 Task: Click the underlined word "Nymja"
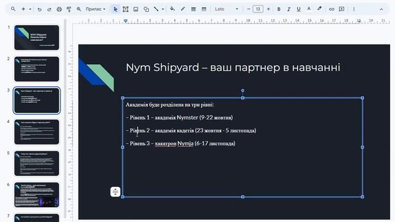point(185,144)
